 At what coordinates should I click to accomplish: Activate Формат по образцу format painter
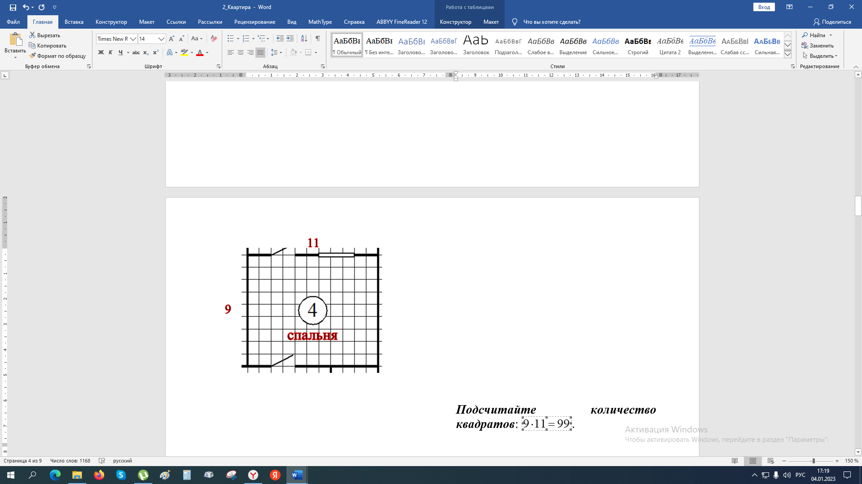(57, 56)
